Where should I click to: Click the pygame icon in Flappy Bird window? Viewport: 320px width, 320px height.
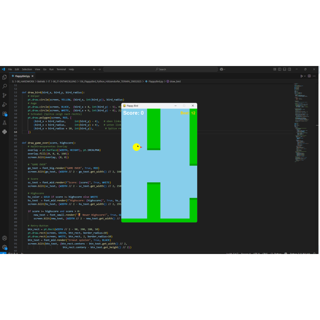tap(124, 106)
